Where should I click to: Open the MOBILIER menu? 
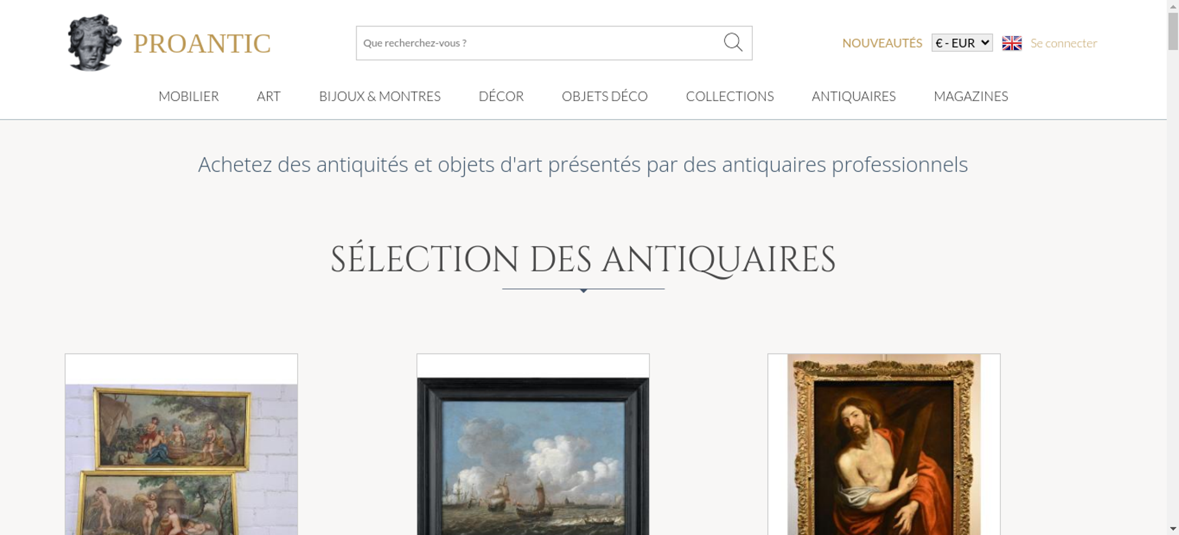[189, 96]
